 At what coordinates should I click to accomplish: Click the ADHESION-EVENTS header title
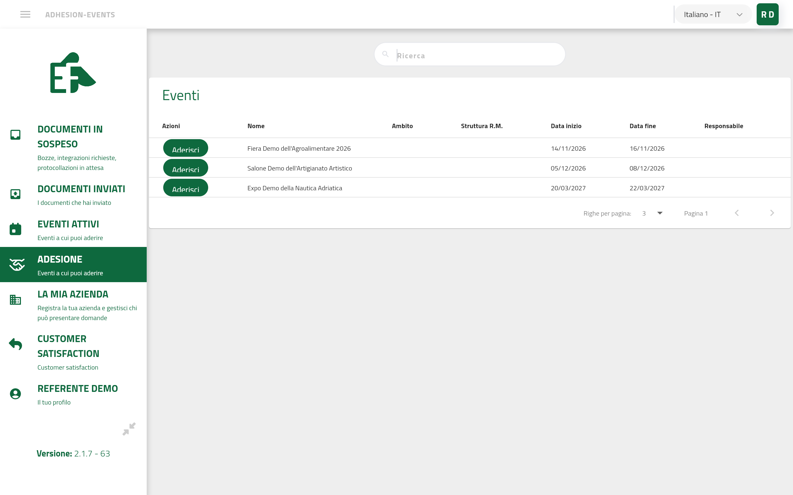[x=80, y=15]
